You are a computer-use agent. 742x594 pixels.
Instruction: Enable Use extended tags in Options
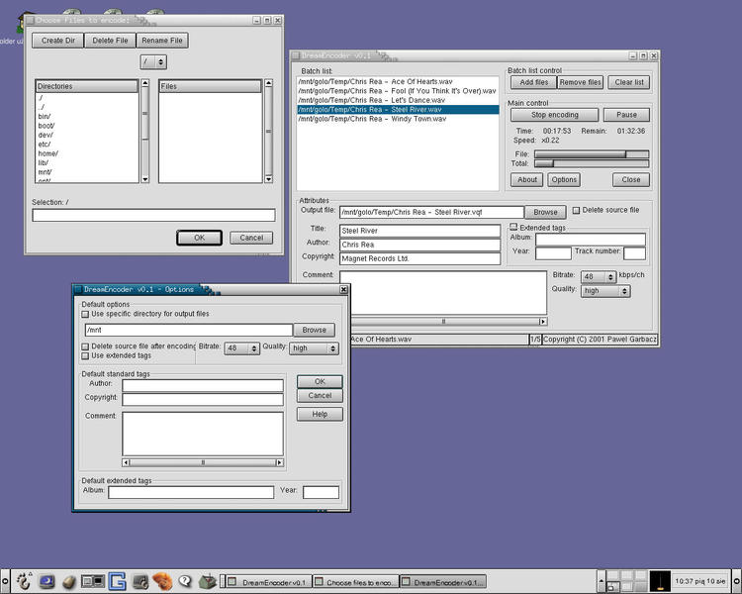click(x=85, y=355)
